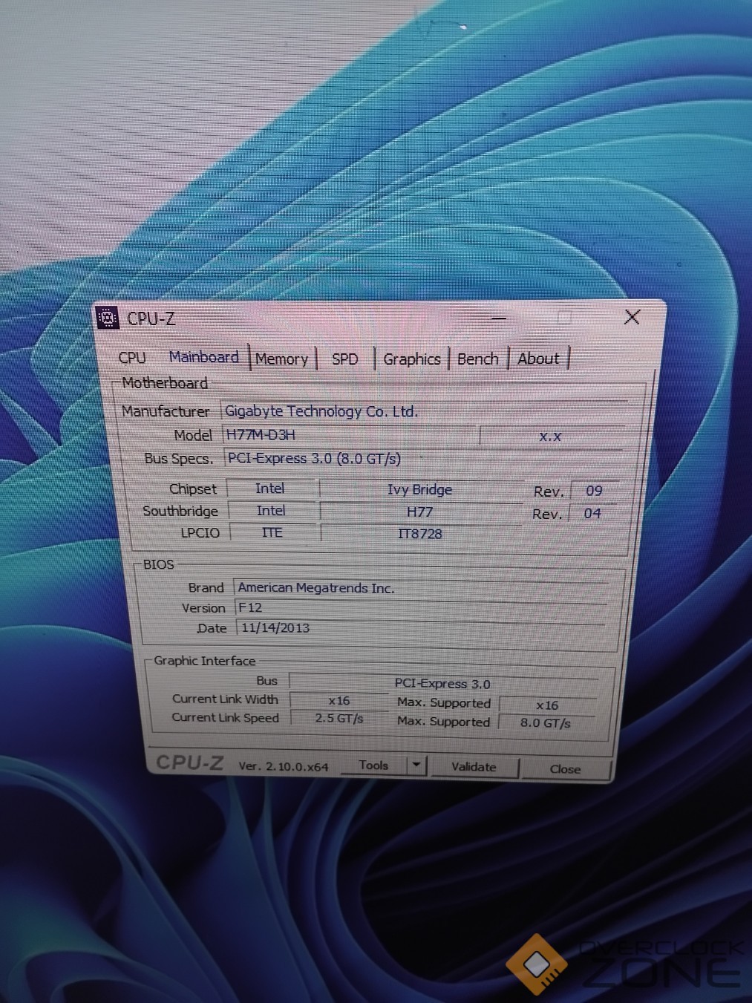Click the Close button at bottom

pos(565,769)
